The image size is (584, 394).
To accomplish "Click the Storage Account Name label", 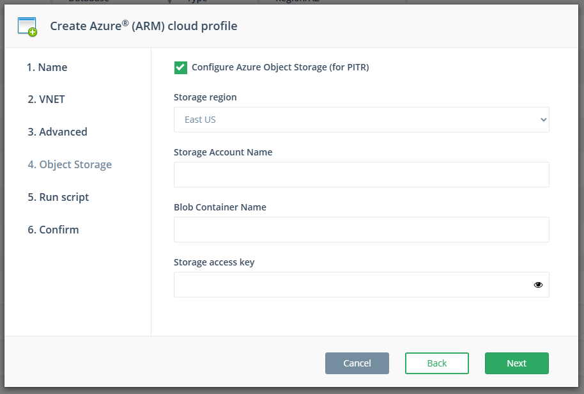I will [x=223, y=152].
